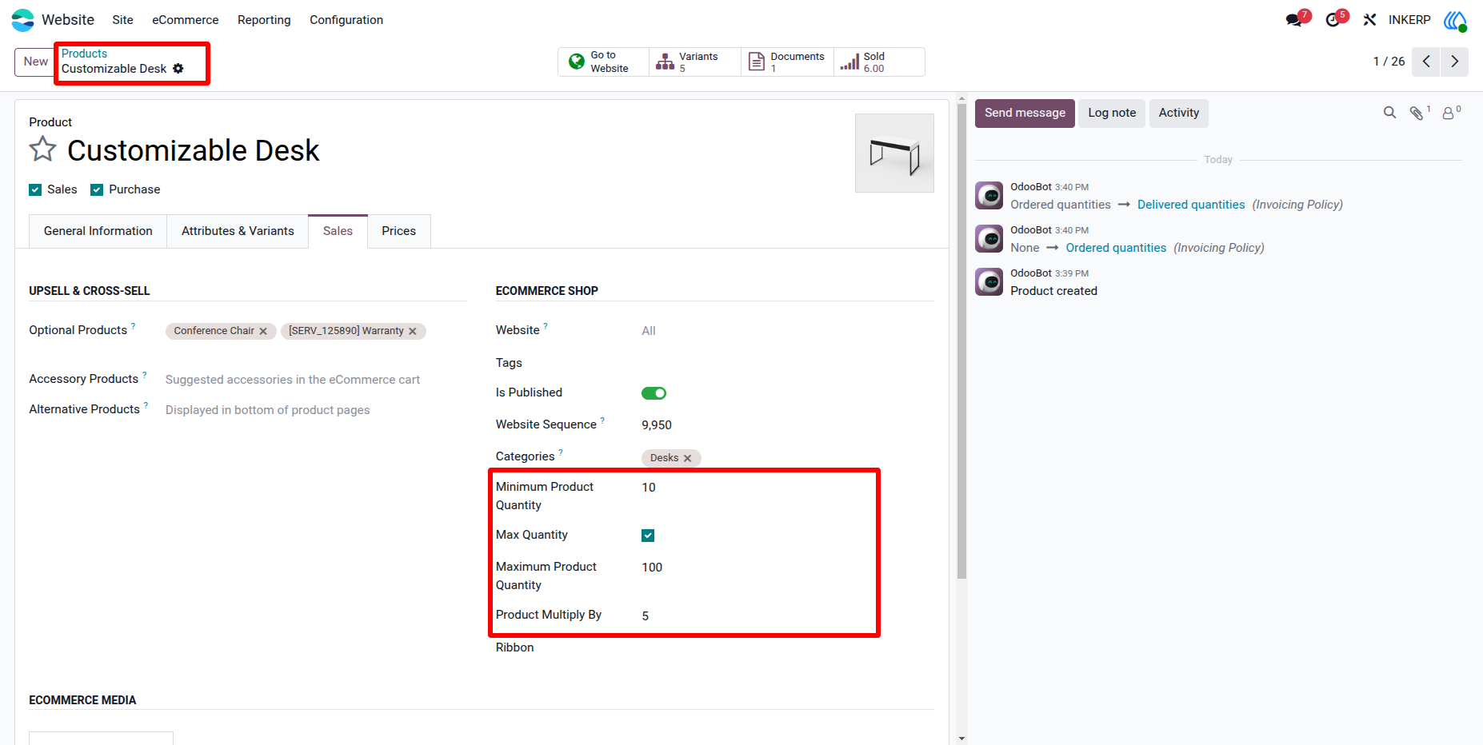Switch to the Attributes & Variants tab

[x=238, y=231]
